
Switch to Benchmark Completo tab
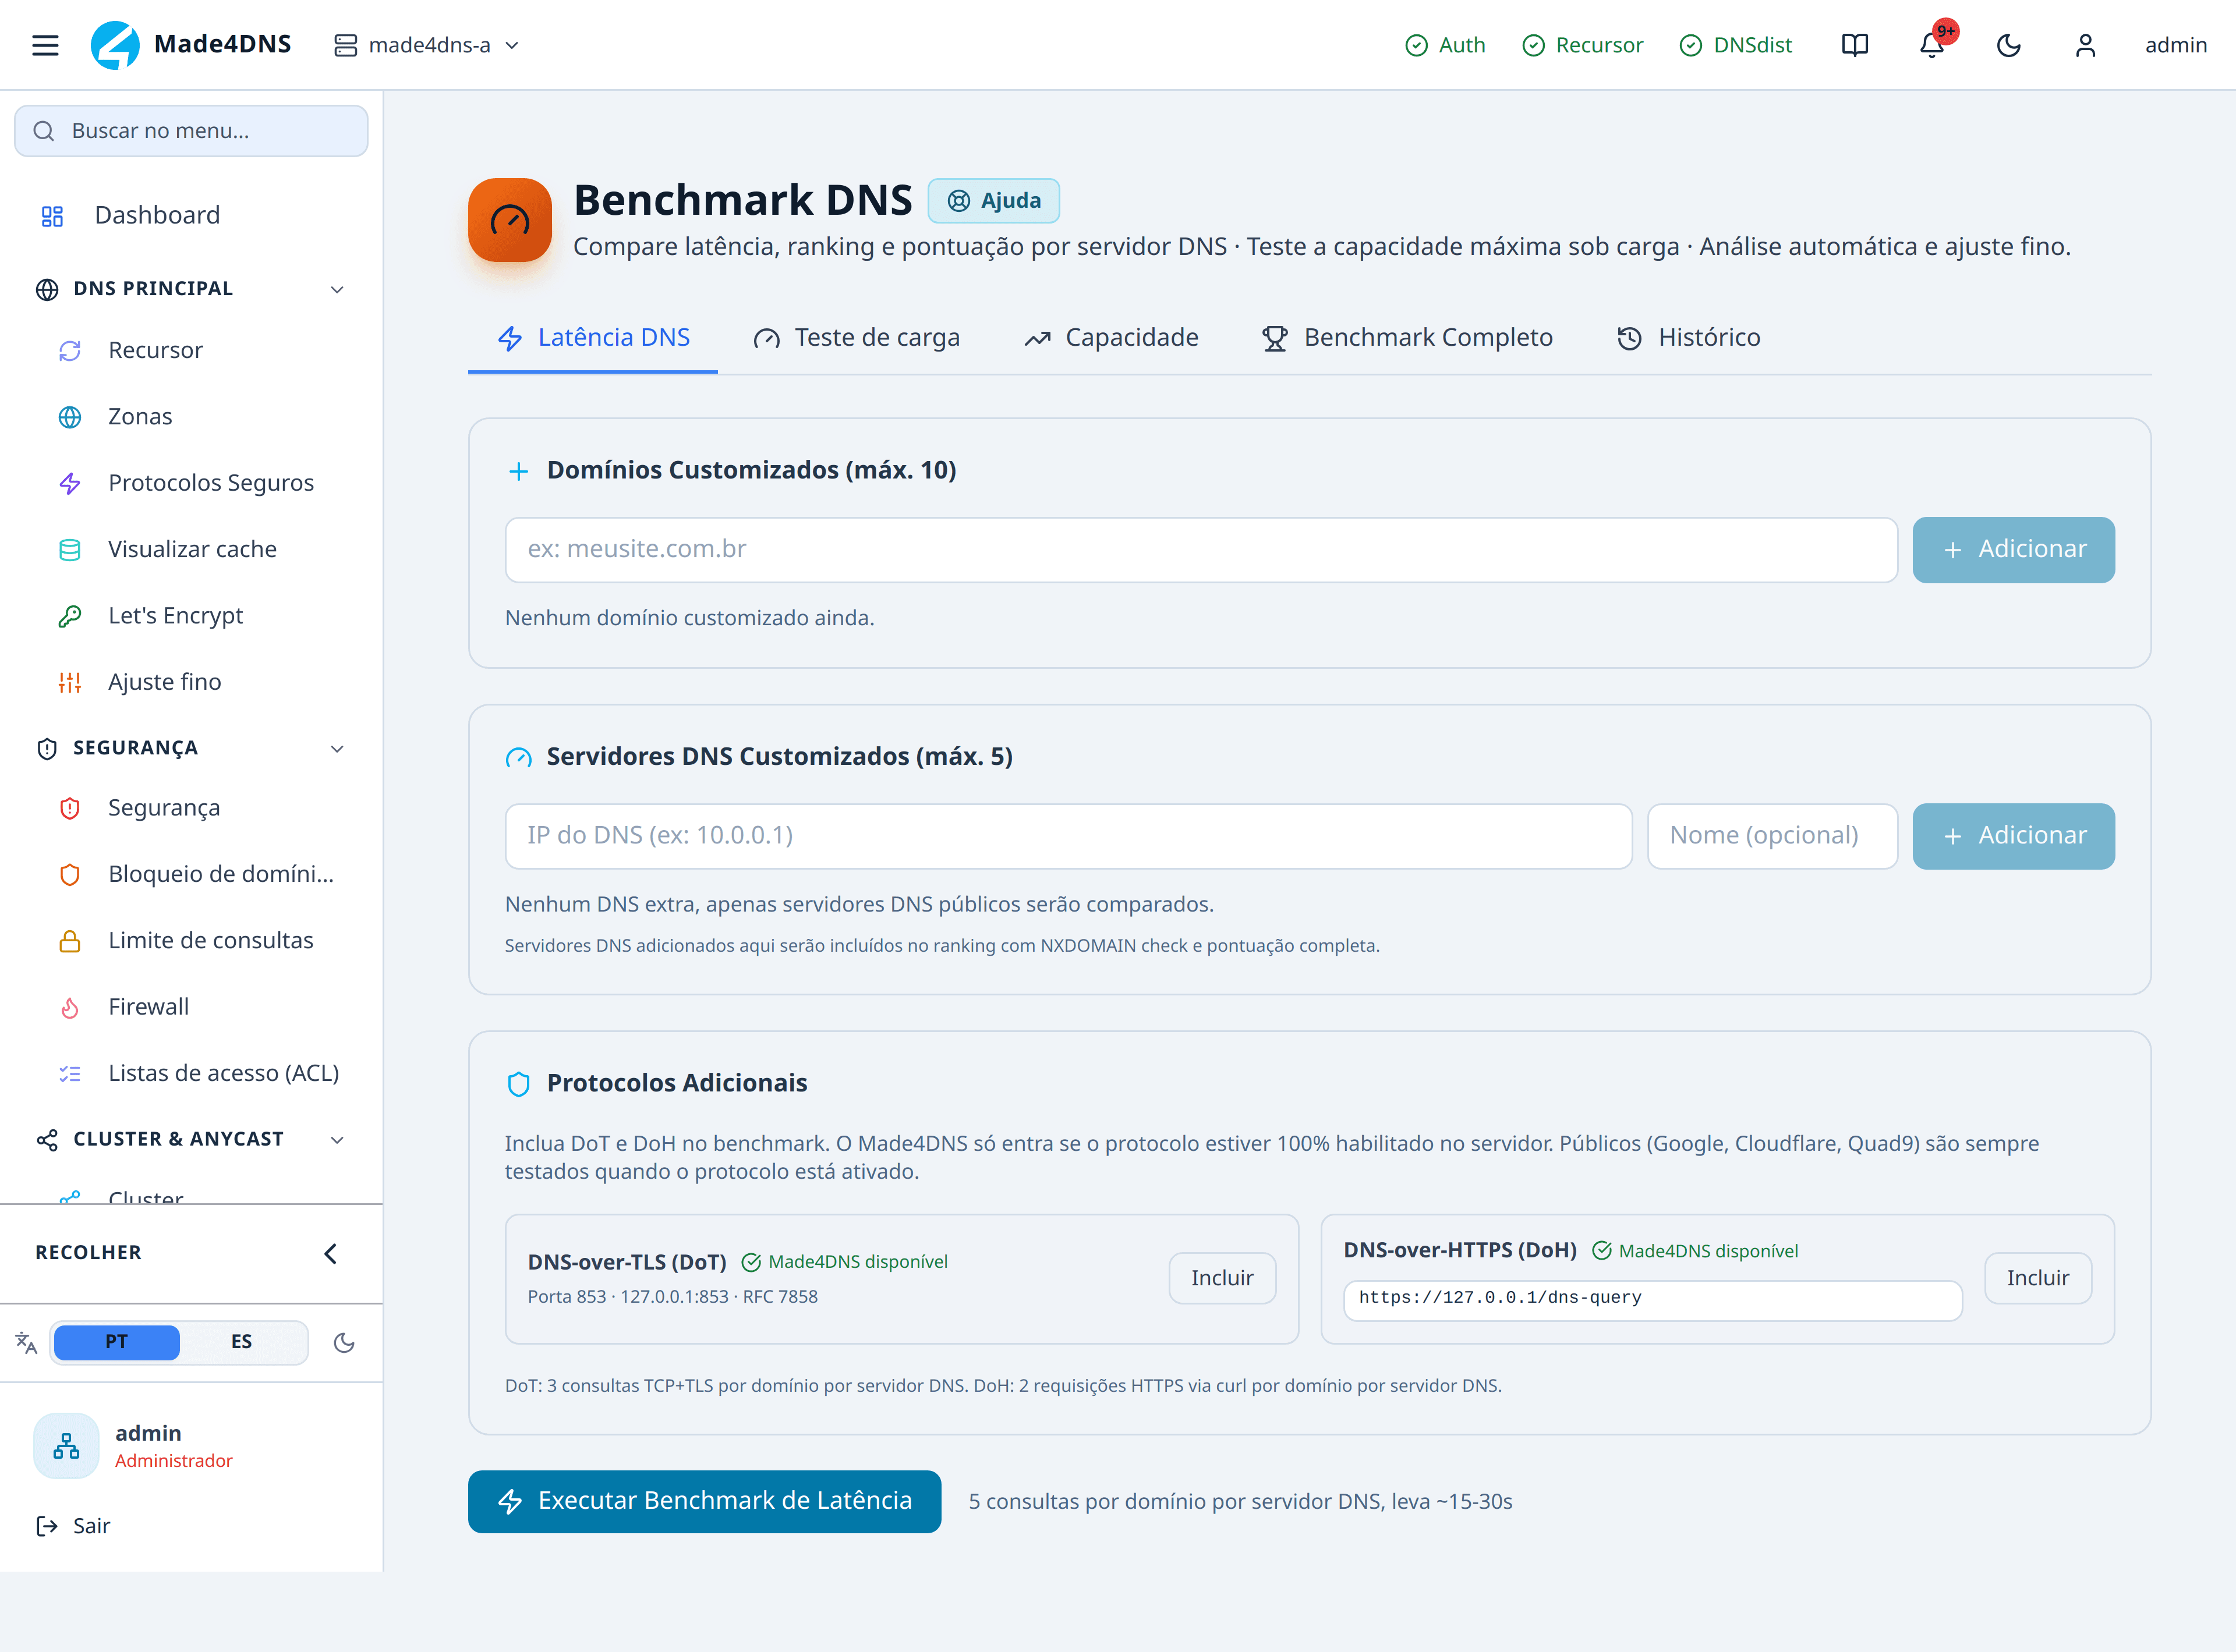[1407, 338]
